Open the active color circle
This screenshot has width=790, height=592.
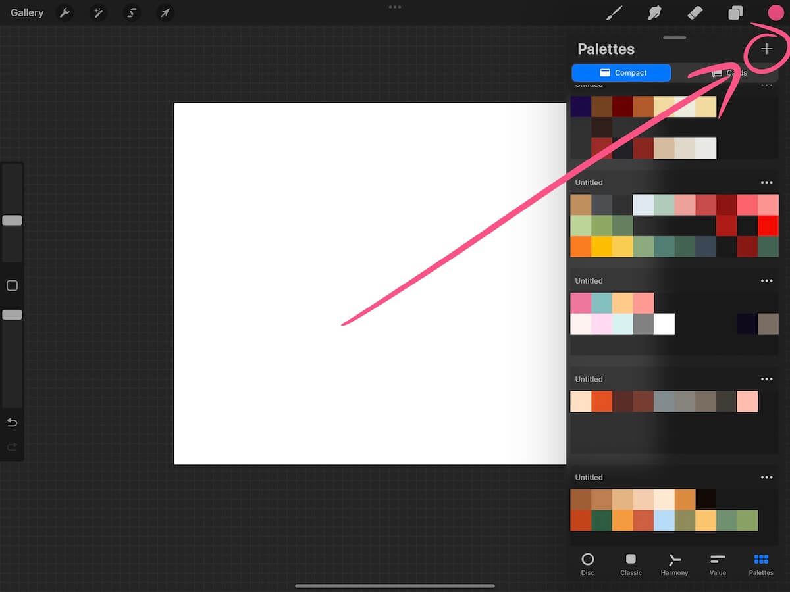(x=776, y=12)
